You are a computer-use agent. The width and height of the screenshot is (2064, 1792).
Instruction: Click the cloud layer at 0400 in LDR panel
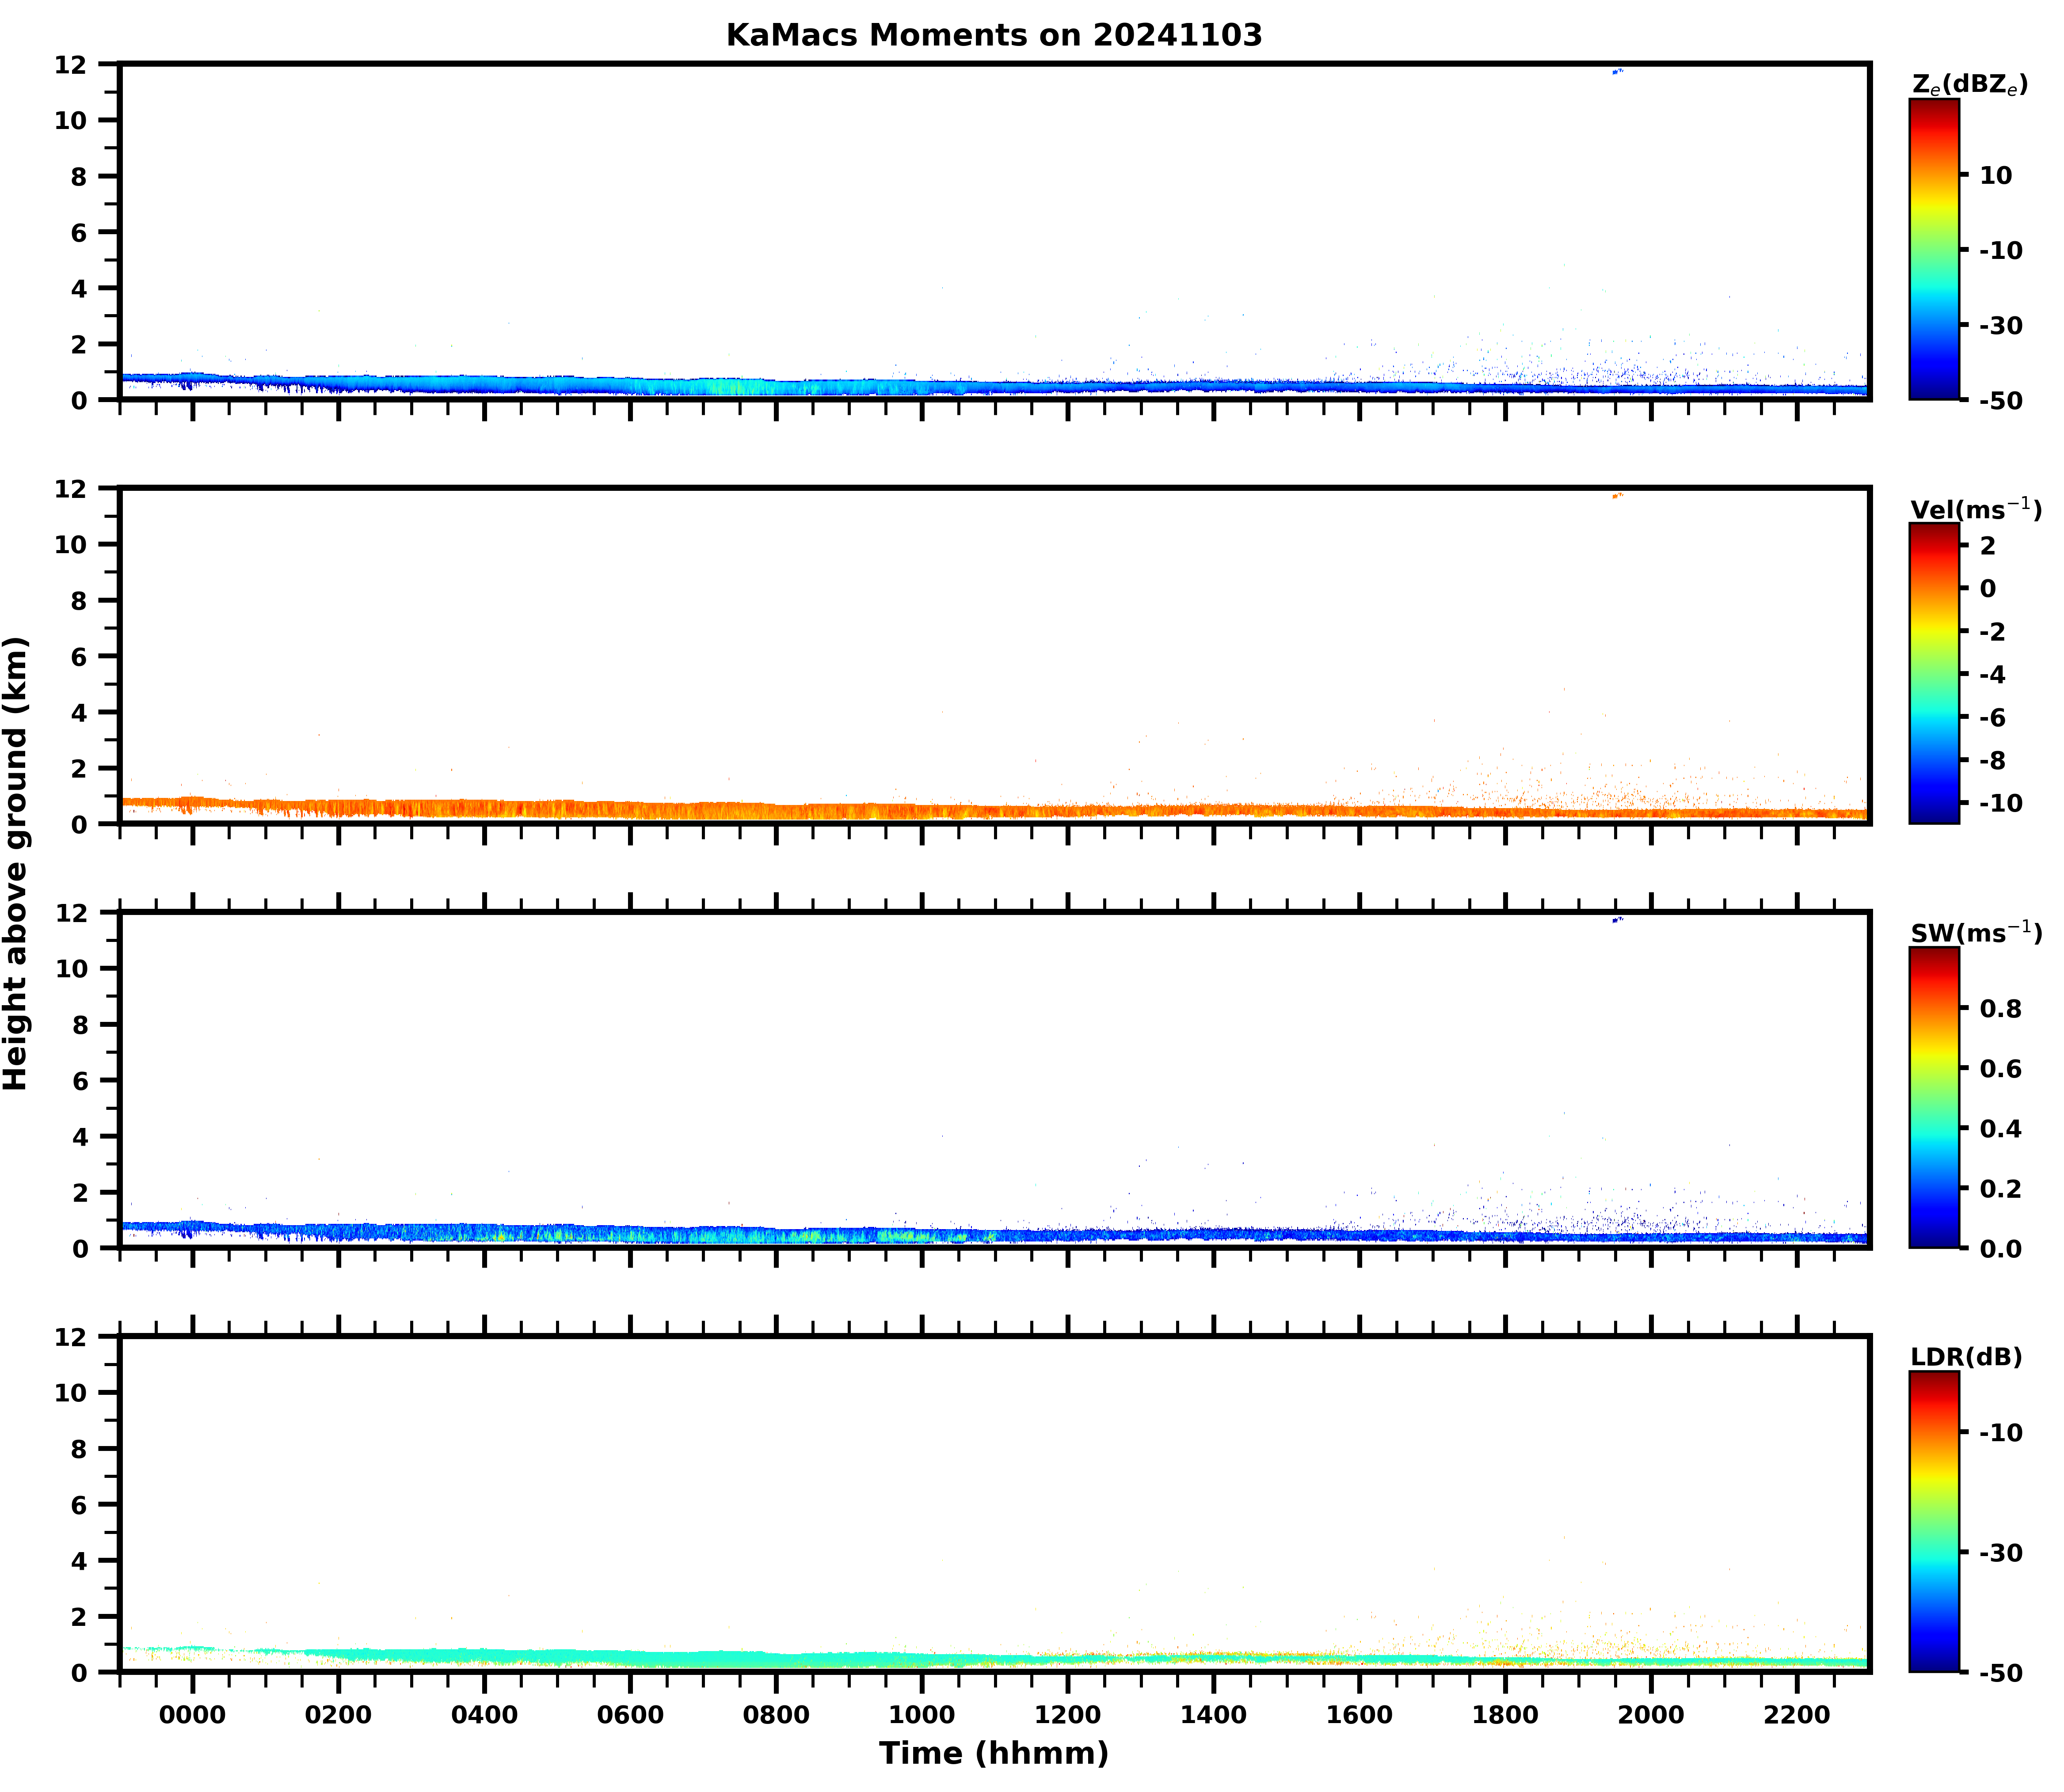click(484, 1655)
